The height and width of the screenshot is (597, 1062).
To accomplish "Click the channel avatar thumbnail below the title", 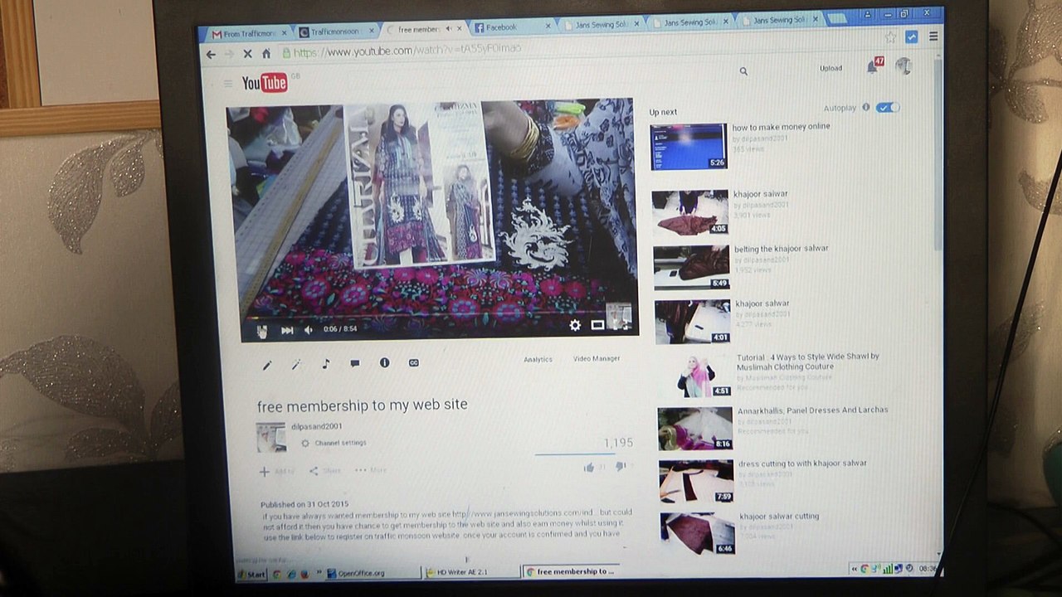I will click(x=270, y=437).
